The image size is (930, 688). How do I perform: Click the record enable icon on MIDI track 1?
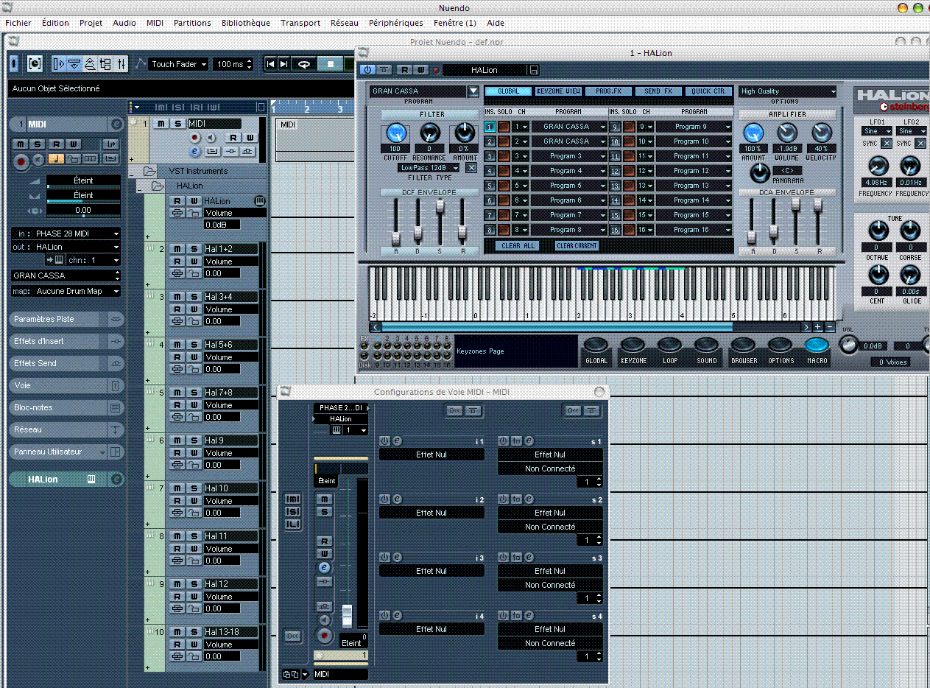[195, 138]
